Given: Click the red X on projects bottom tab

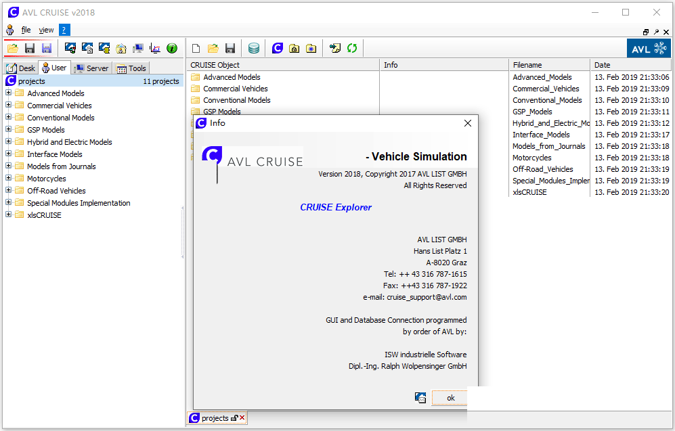Looking at the screenshot, I should coord(242,417).
